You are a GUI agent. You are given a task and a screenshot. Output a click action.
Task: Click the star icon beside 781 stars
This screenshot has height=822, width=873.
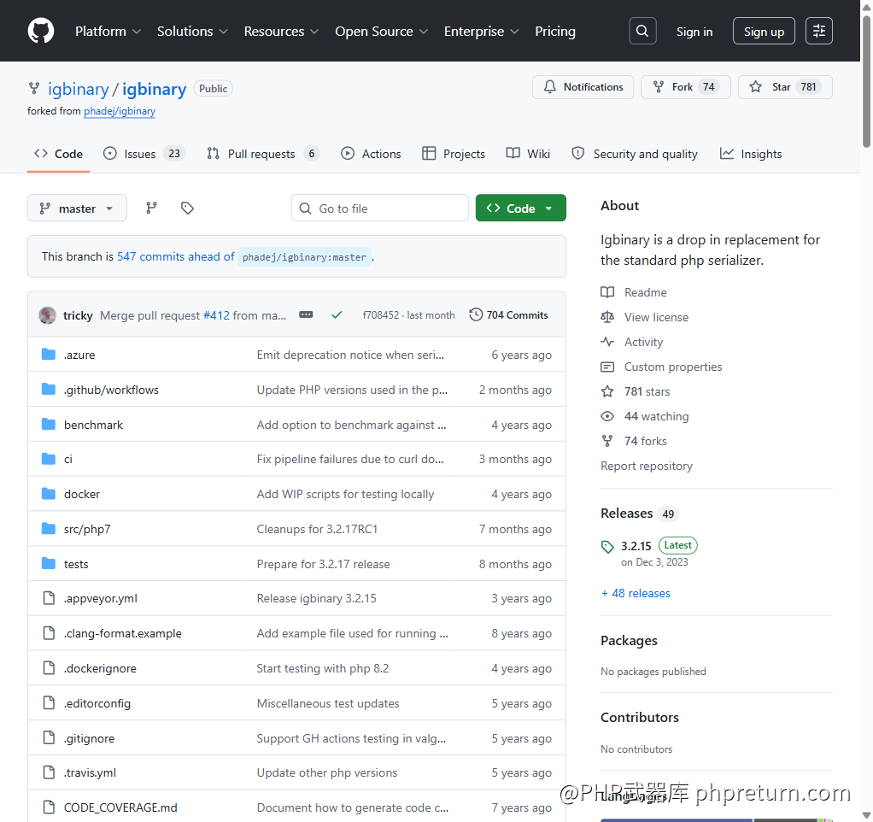607,391
